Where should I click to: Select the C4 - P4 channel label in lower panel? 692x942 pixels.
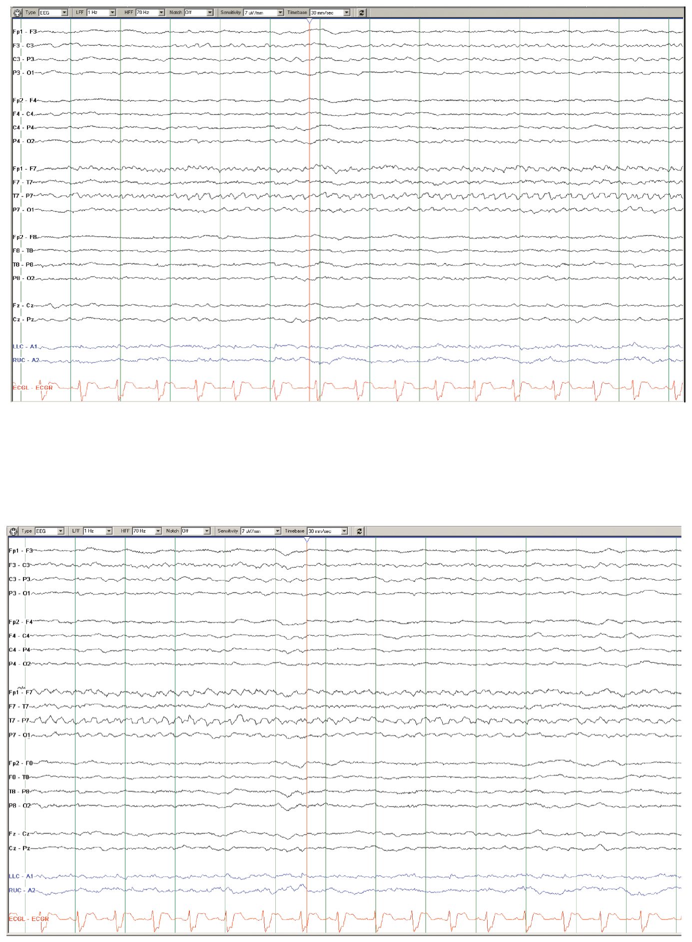19,649
